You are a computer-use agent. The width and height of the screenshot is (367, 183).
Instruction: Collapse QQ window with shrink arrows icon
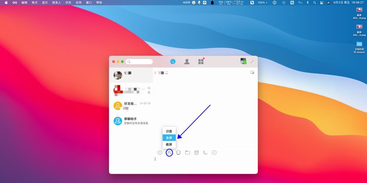252,62
